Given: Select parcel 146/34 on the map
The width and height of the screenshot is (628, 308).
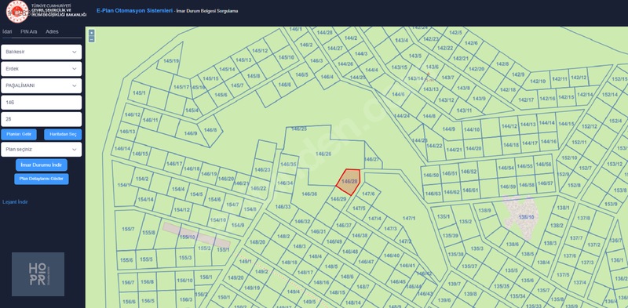Looking at the screenshot, I should pos(286,183).
